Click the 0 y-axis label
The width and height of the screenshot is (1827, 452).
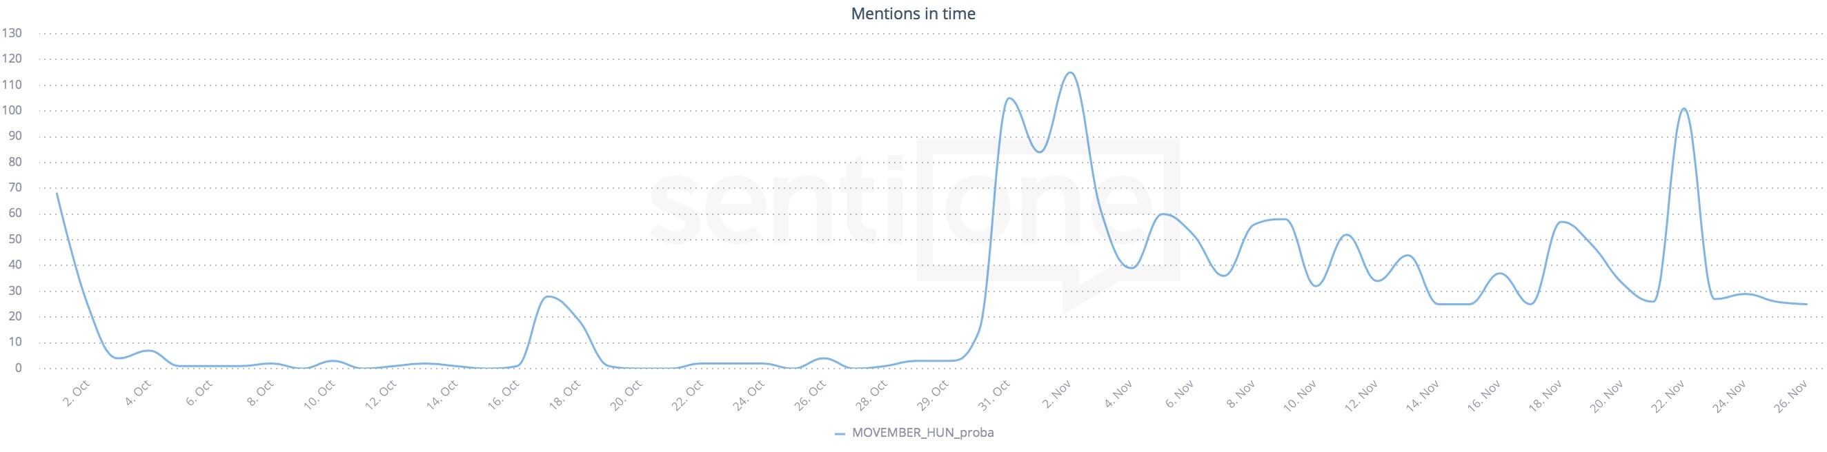pyautogui.click(x=19, y=368)
